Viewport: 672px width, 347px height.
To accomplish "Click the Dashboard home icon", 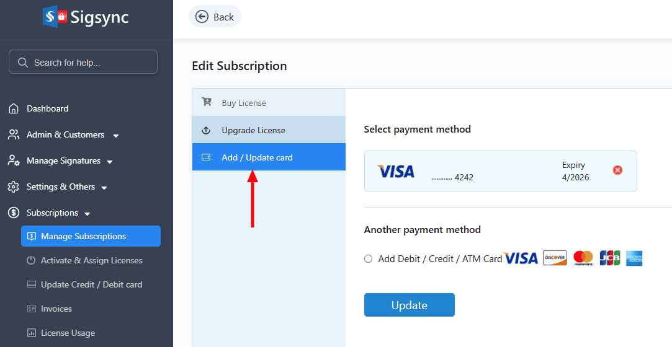I will click(x=14, y=109).
